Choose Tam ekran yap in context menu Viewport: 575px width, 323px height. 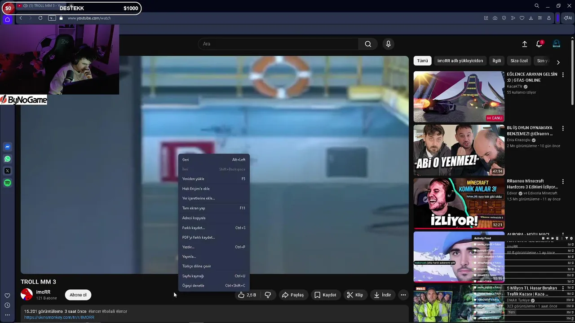pos(214,208)
